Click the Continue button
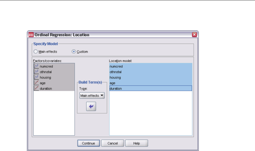 click(89, 143)
